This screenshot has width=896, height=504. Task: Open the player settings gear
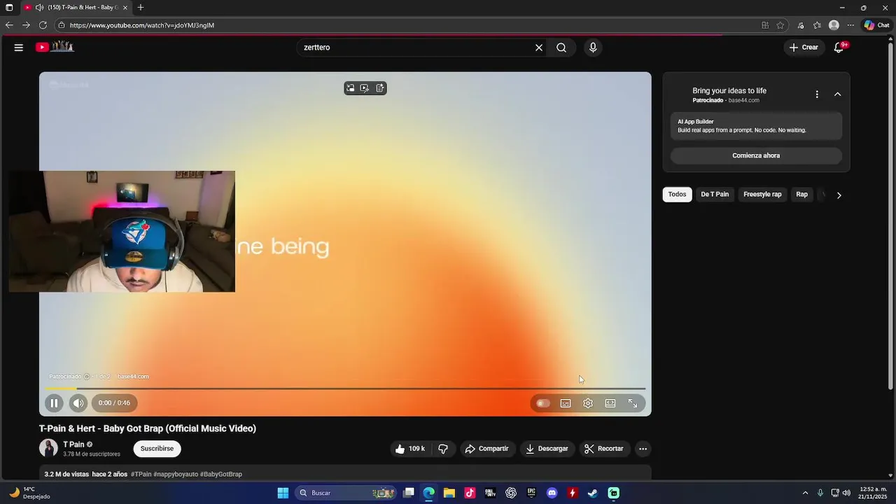point(588,403)
